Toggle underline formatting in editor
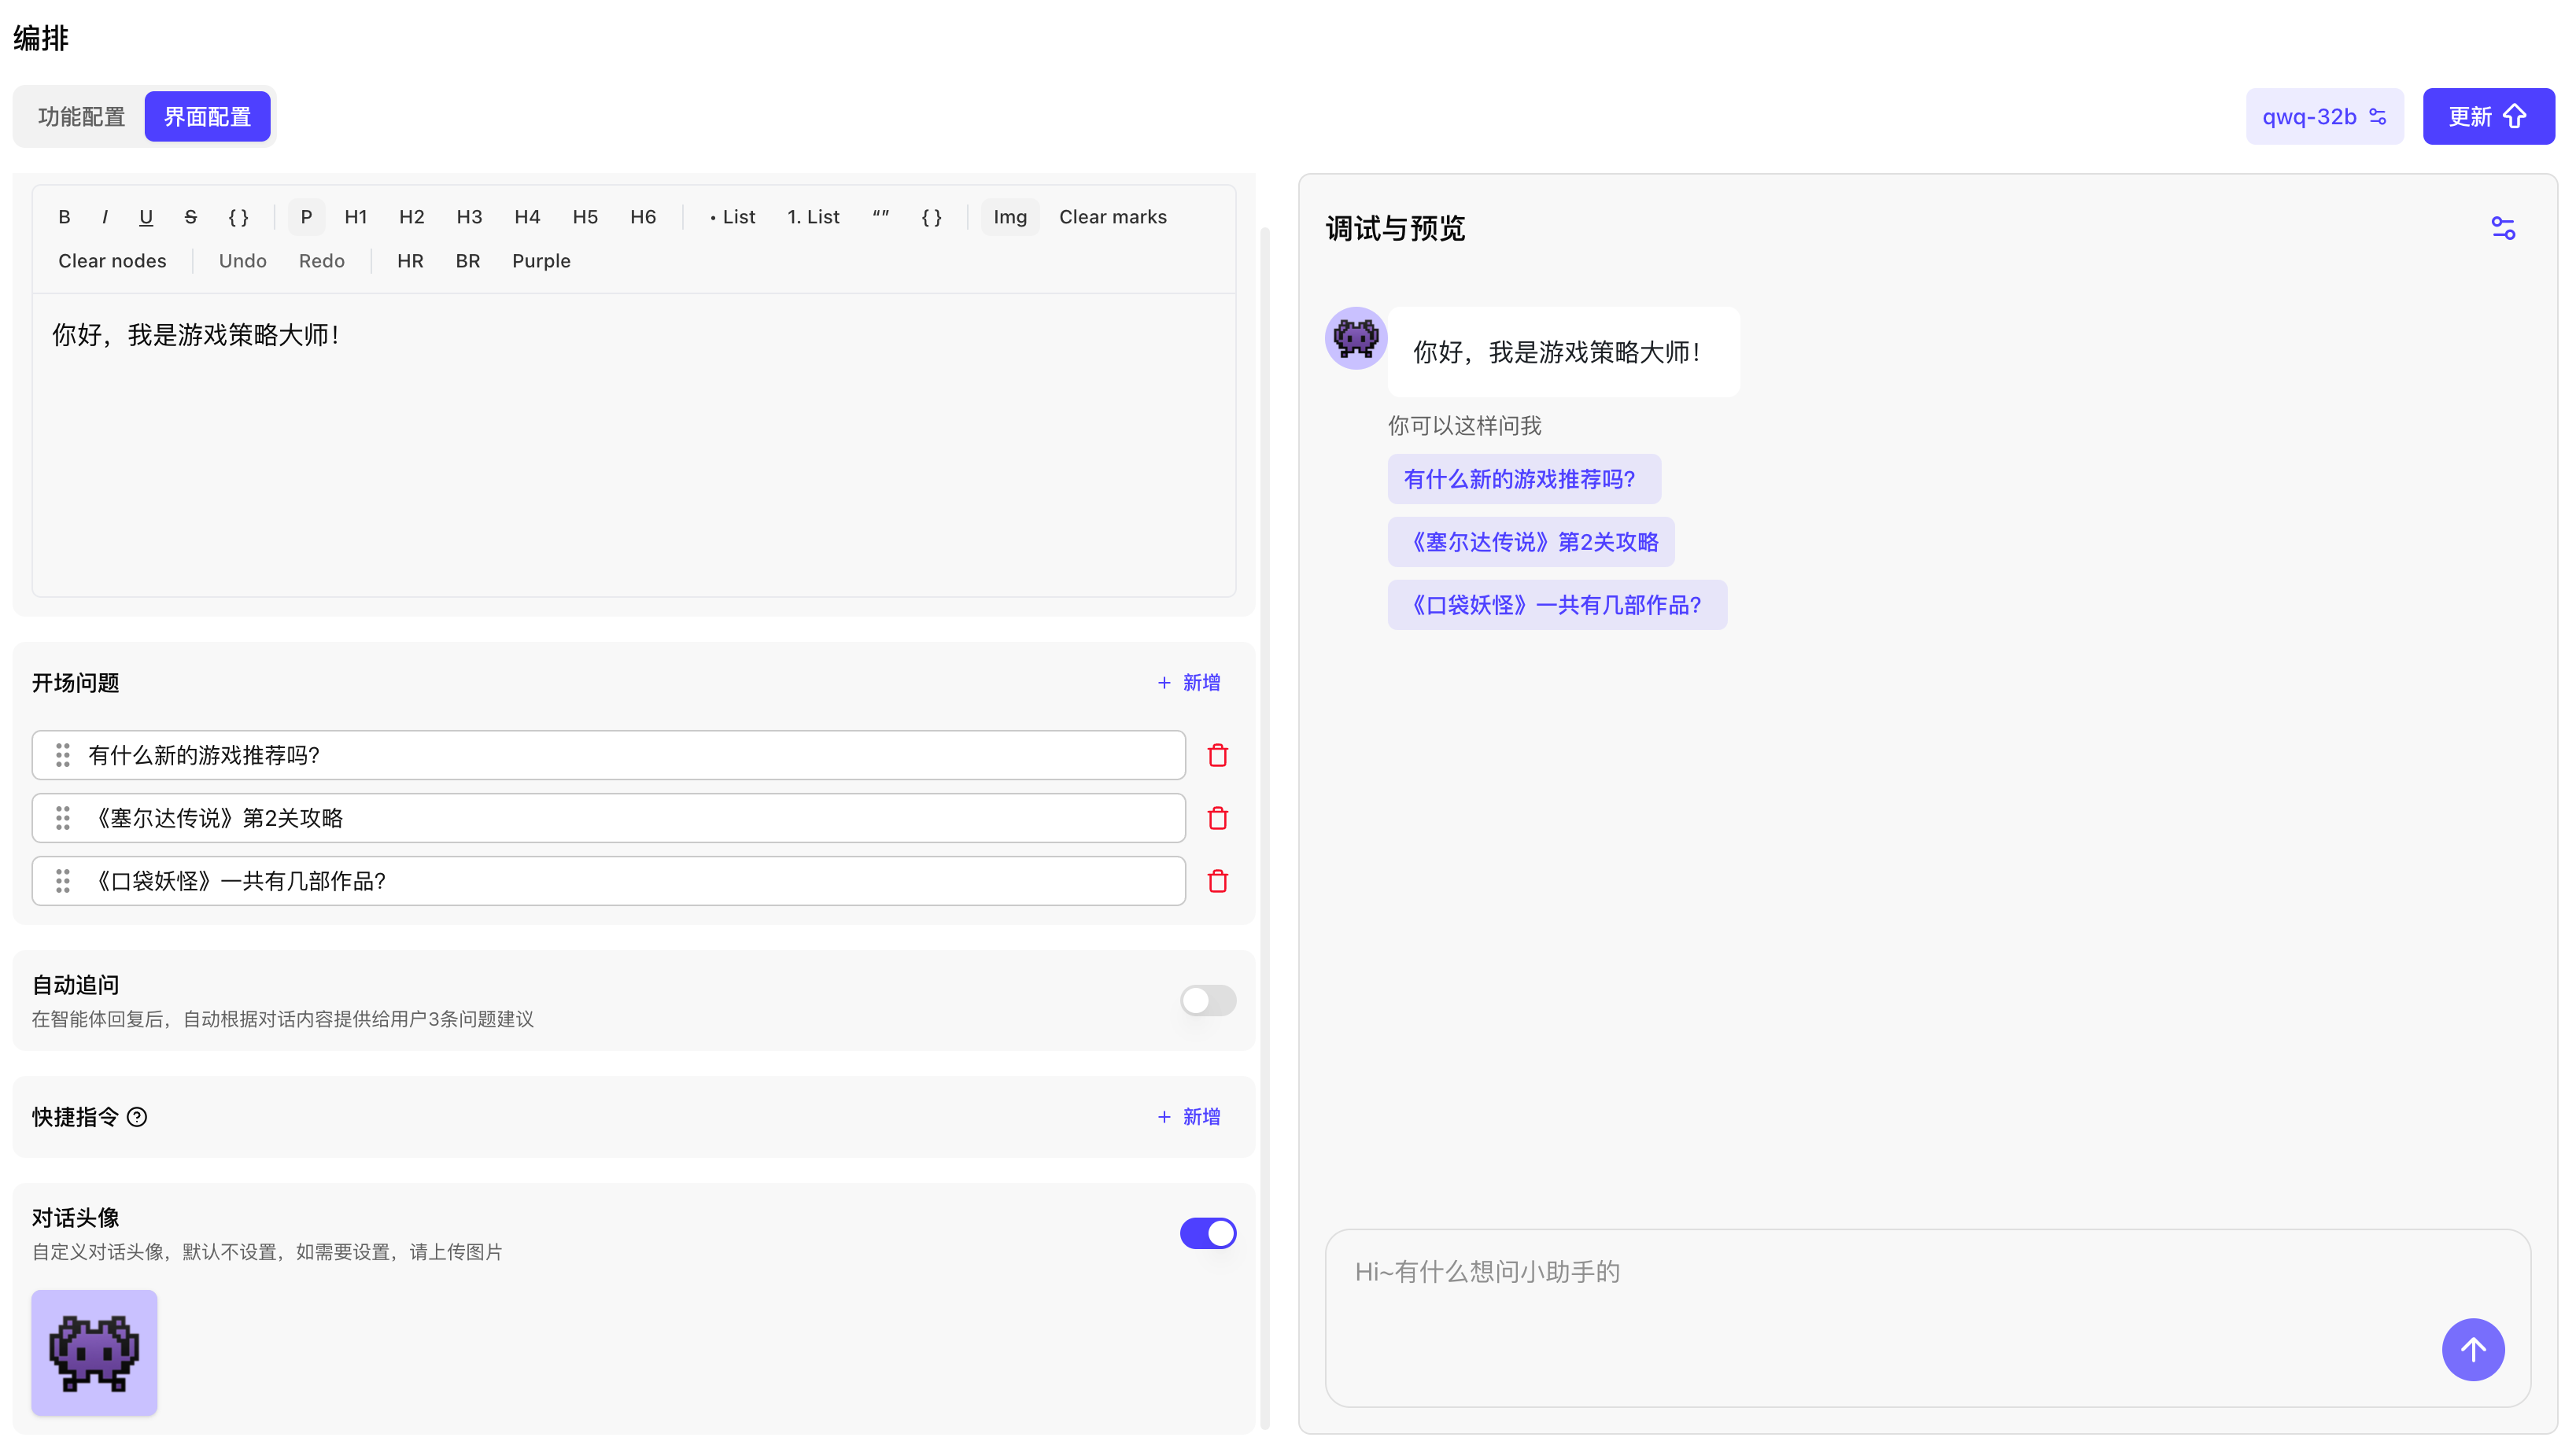2576x1441 pixels. [x=146, y=217]
